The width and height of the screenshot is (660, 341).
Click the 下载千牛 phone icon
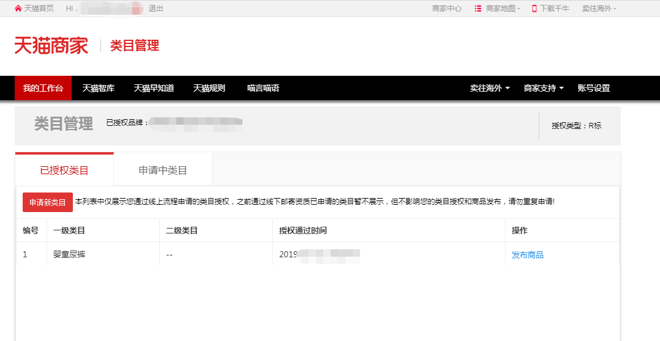534,9
